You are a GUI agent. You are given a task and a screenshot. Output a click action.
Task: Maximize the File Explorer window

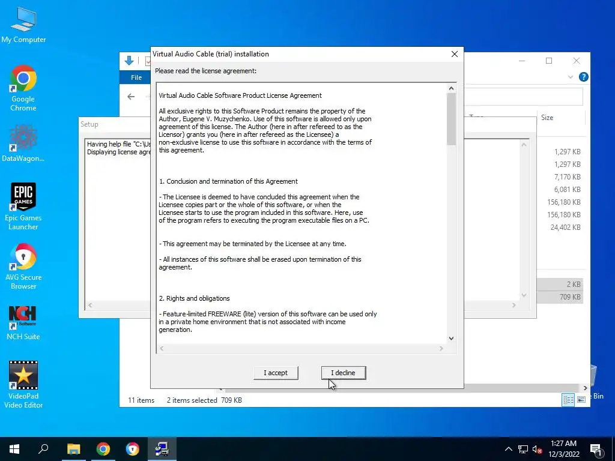tap(549, 61)
